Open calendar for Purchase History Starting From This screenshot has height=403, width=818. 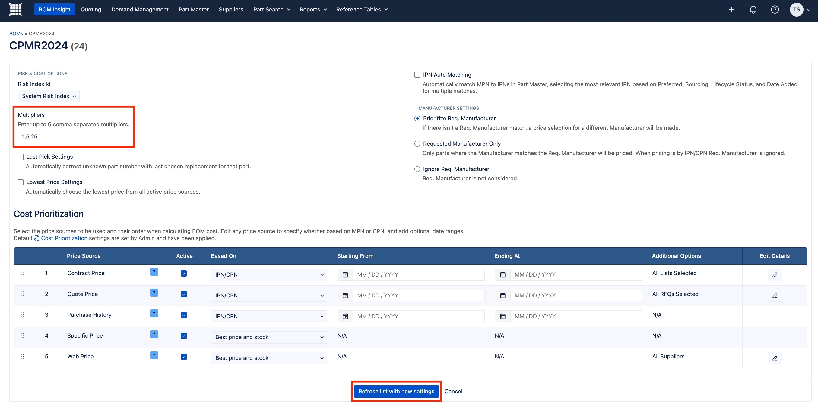coord(345,316)
